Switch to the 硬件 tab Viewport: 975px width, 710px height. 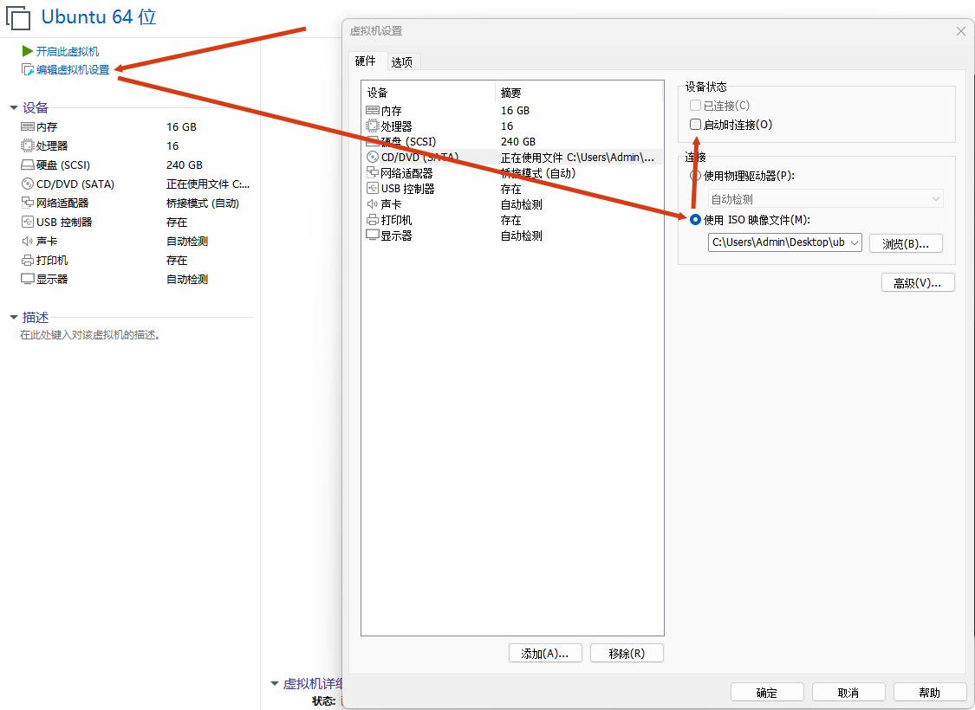click(x=365, y=61)
